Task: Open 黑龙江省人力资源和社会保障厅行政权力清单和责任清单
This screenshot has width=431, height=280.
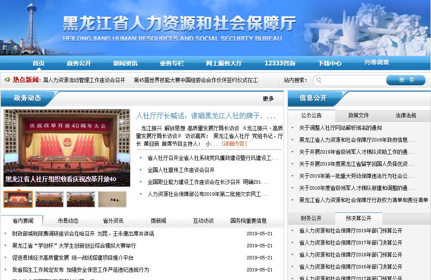Action: click(364, 200)
